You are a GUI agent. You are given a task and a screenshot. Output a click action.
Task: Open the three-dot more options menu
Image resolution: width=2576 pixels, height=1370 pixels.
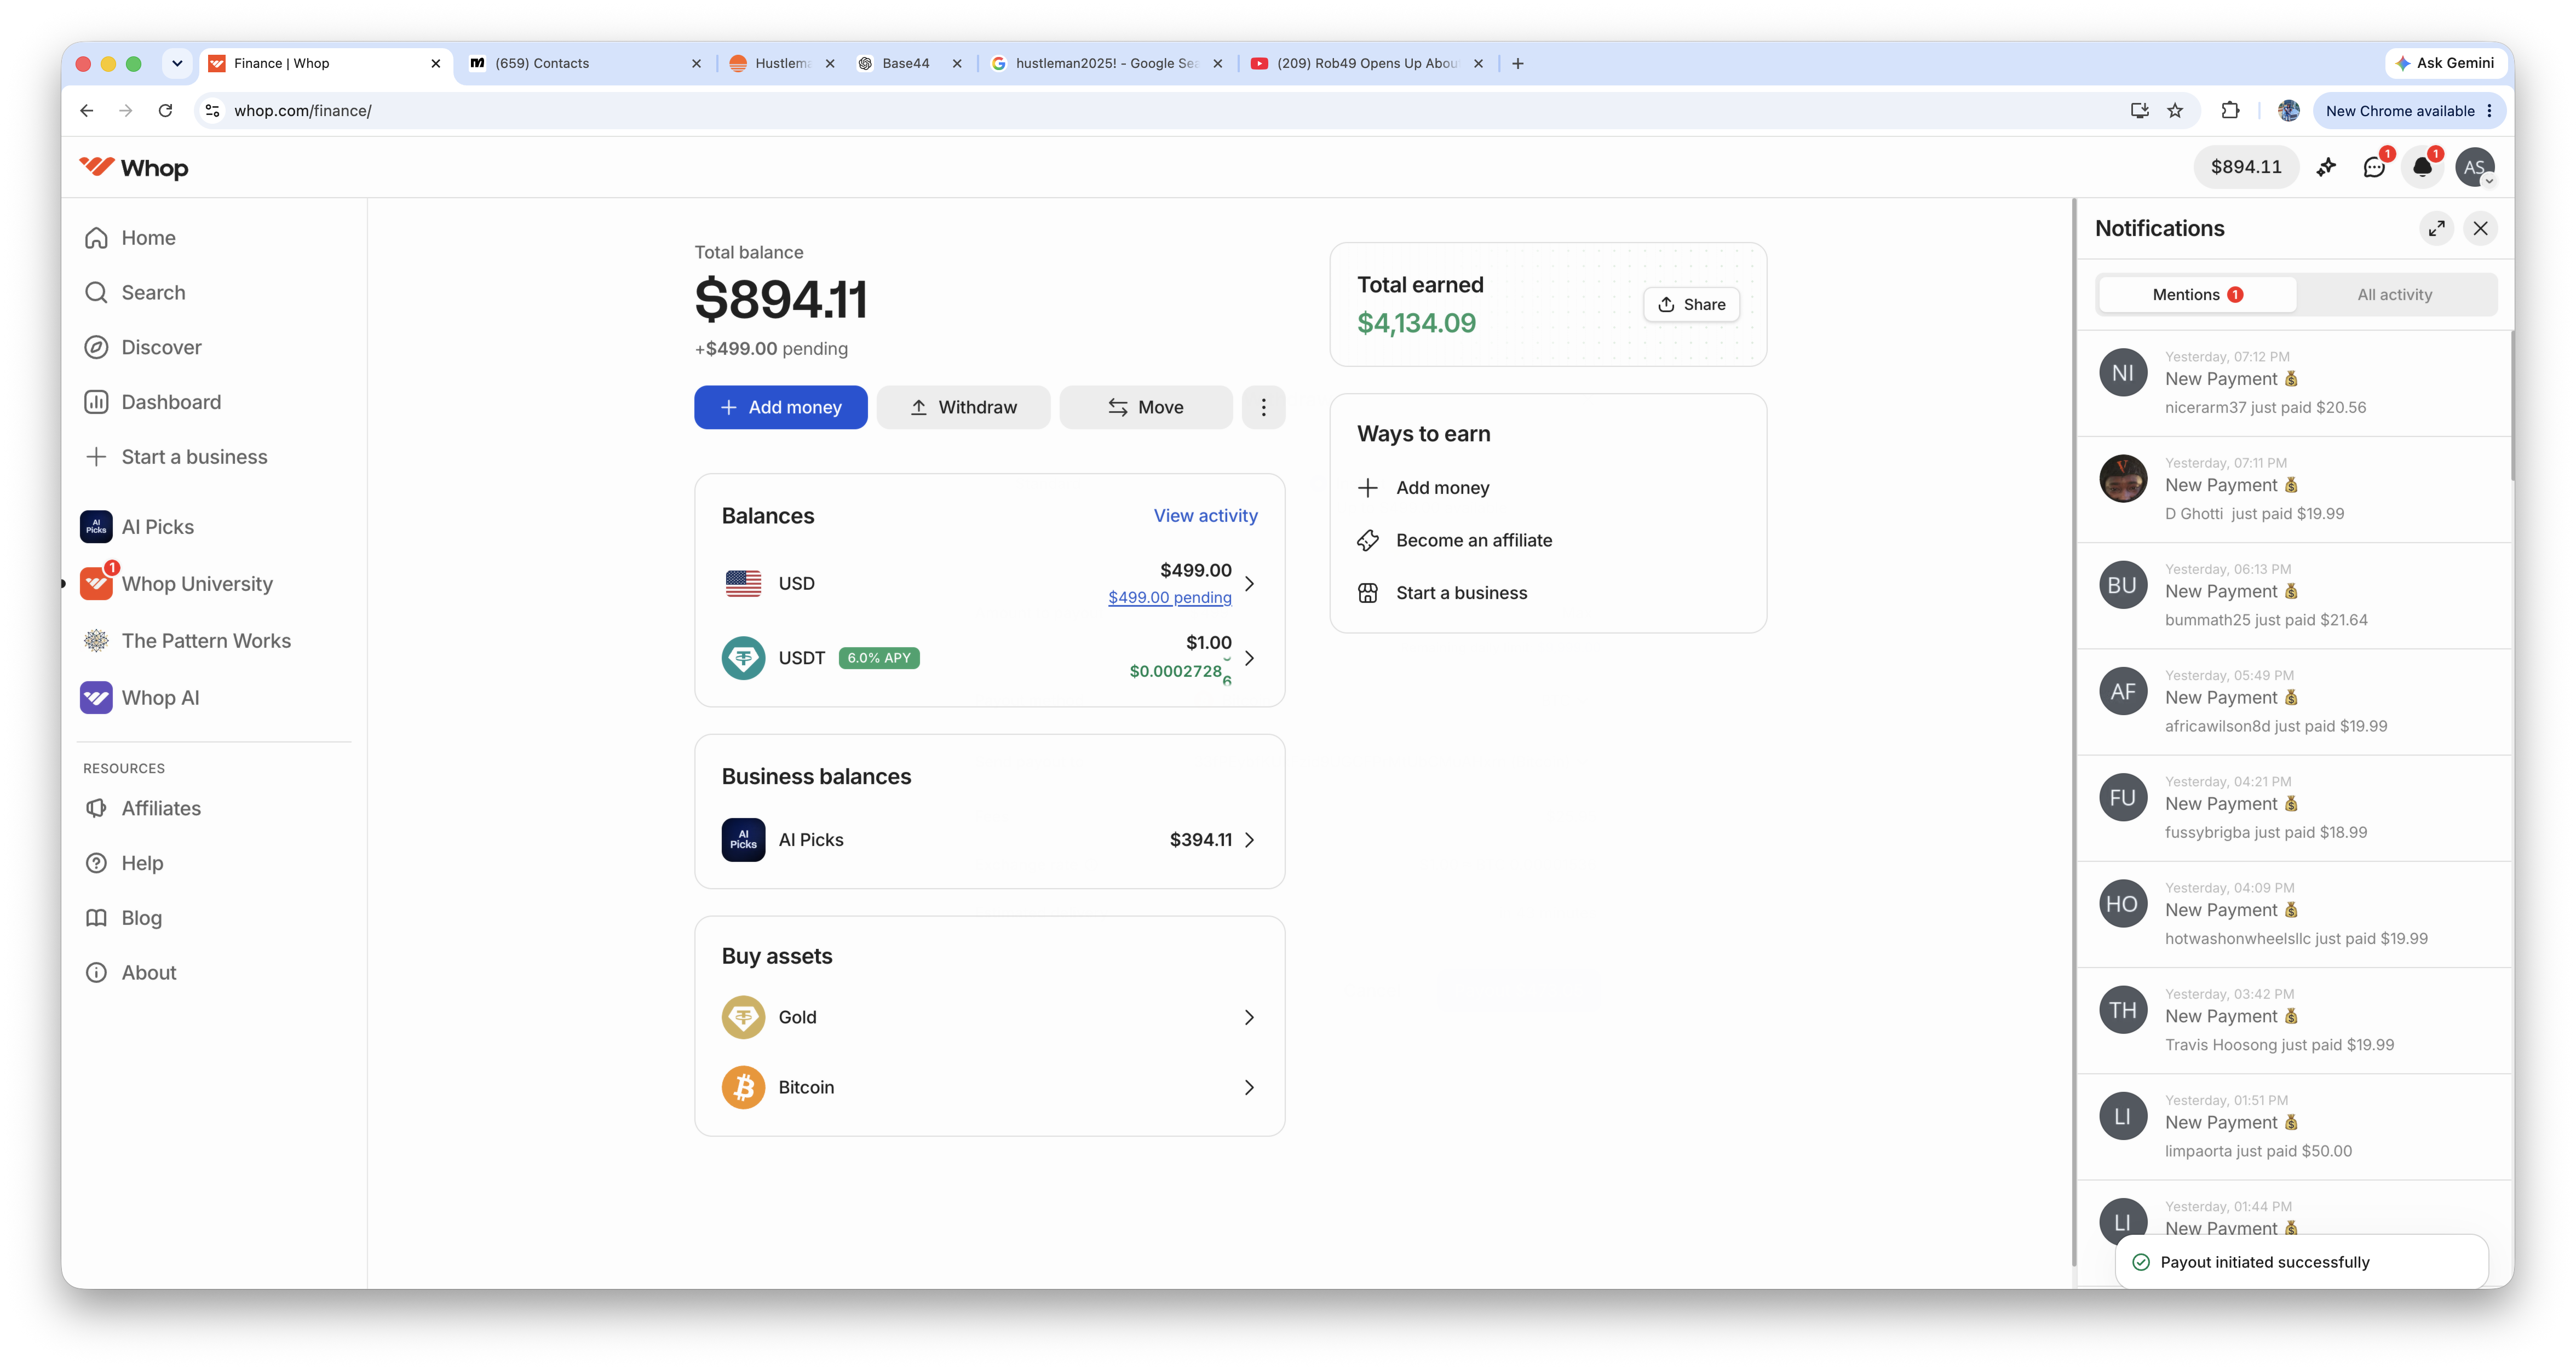click(1264, 408)
